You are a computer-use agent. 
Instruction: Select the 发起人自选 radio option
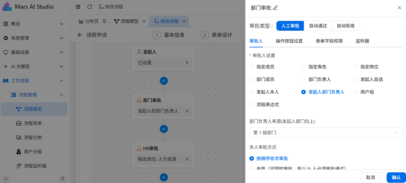pos(356,79)
